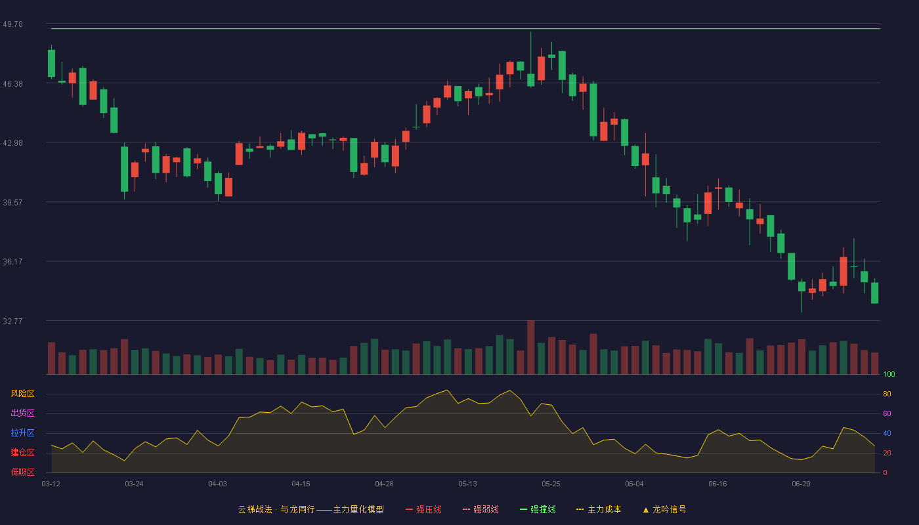Select the 建仓区 zone label
The width and height of the screenshot is (919, 525).
(x=22, y=453)
